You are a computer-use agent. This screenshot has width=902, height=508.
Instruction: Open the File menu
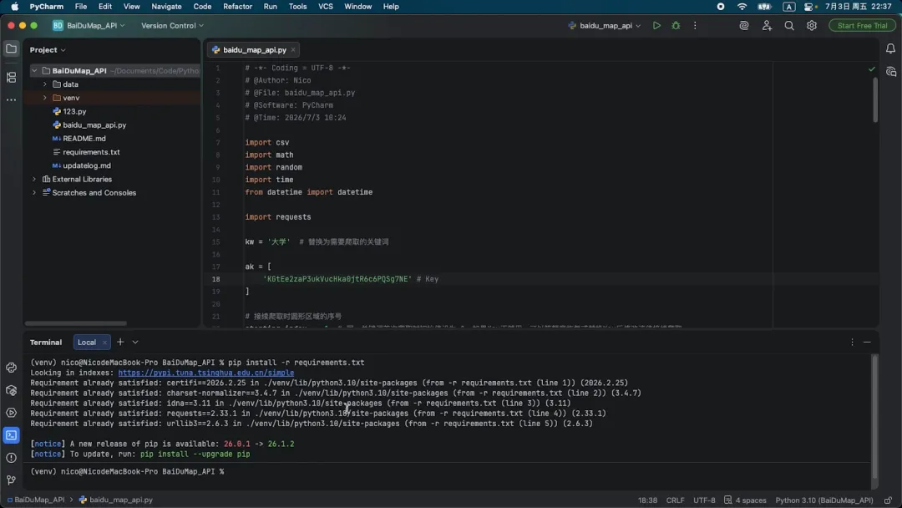pos(80,7)
